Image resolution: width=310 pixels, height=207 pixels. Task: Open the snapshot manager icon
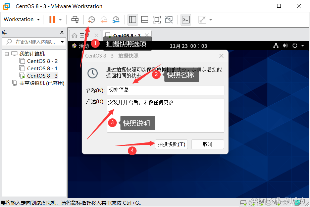point(116,19)
